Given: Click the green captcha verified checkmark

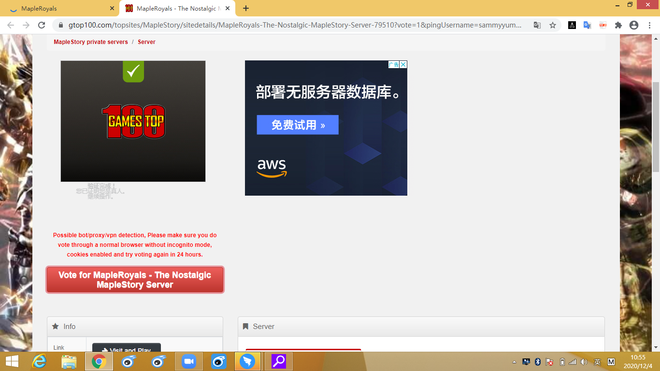Looking at the screenshot, I should (133, 71).
